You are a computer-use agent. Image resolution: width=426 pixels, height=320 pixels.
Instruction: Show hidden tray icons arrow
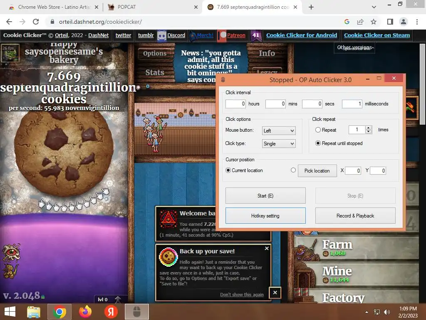pos(367,312)
